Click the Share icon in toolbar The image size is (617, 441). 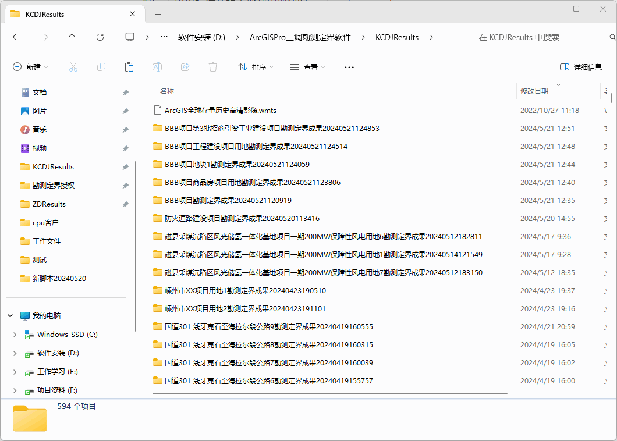185,67
